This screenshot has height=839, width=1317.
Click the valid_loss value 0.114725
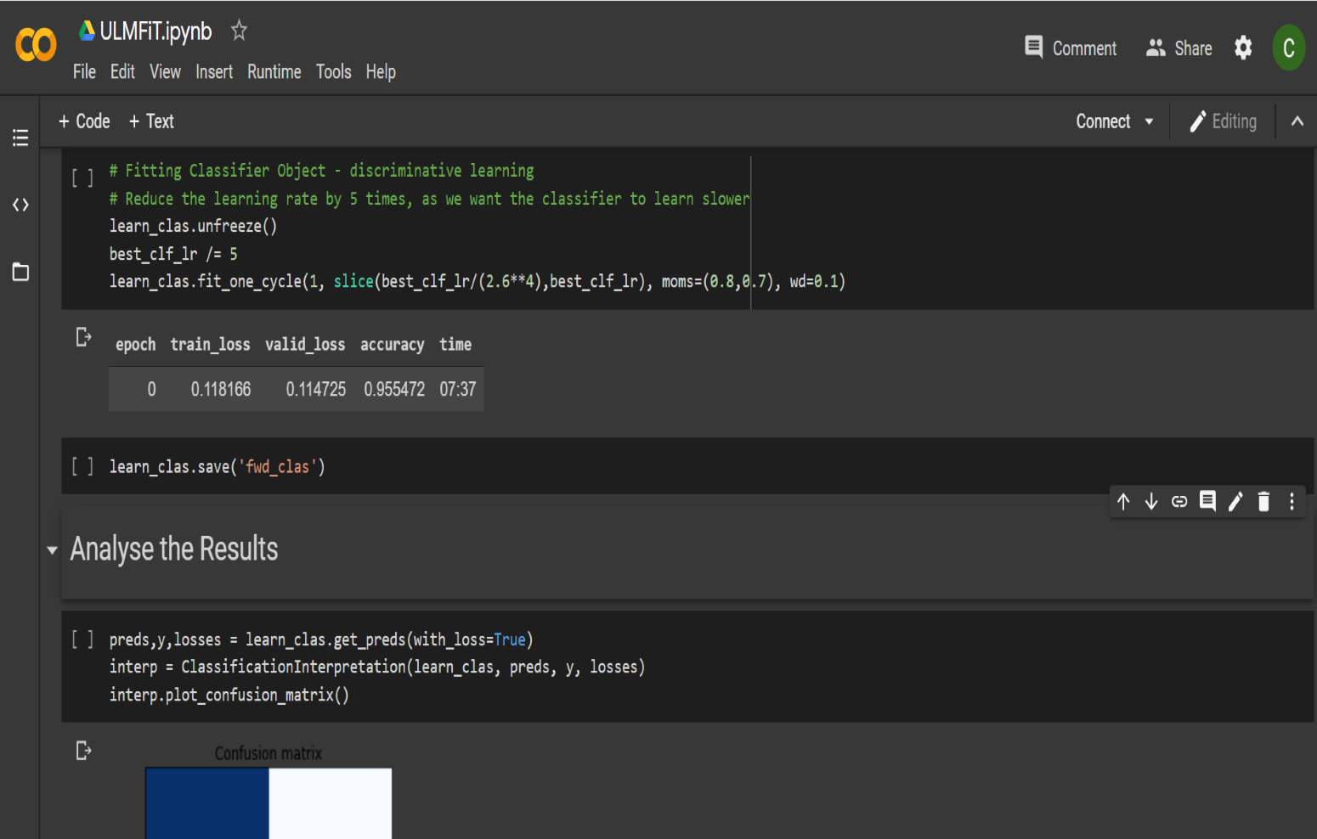coord(316,389)
